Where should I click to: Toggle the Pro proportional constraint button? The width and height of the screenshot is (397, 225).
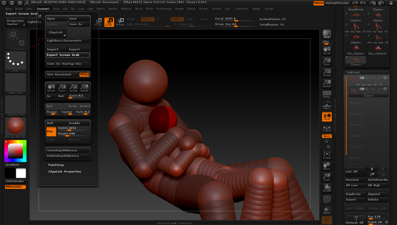click(x=51, y=131)
